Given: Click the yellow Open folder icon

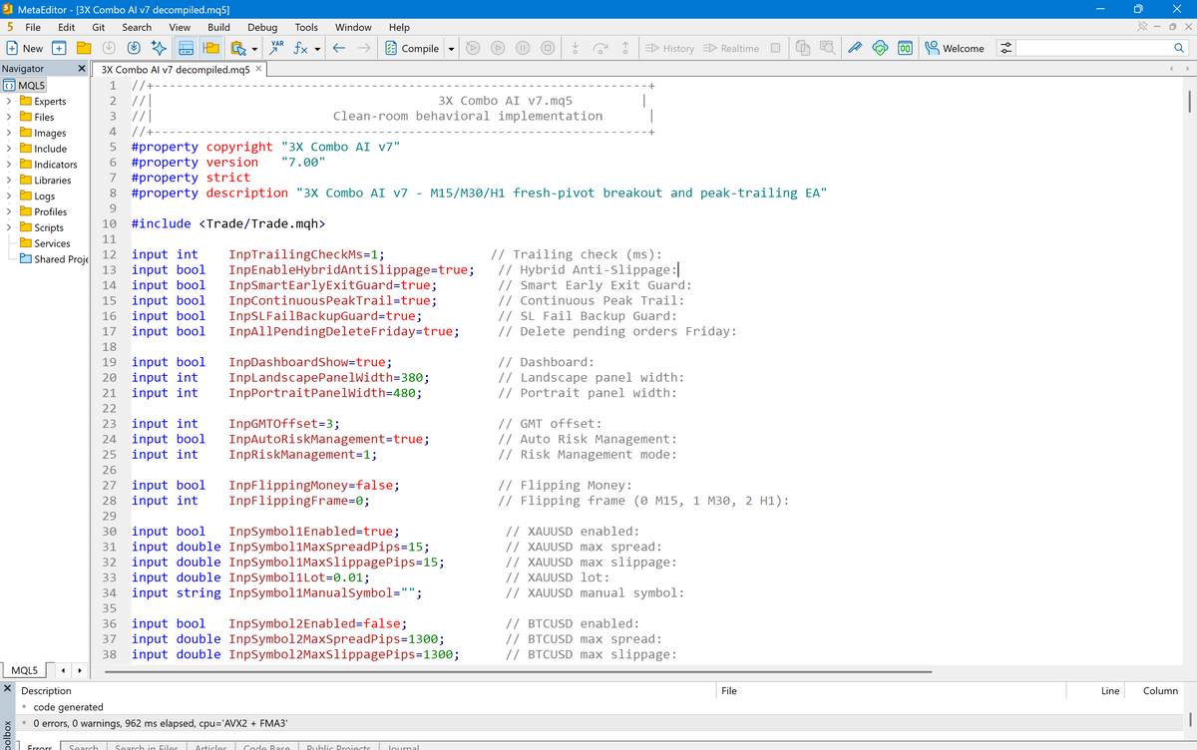Looking at the screenshot, I should click(85, 48).
